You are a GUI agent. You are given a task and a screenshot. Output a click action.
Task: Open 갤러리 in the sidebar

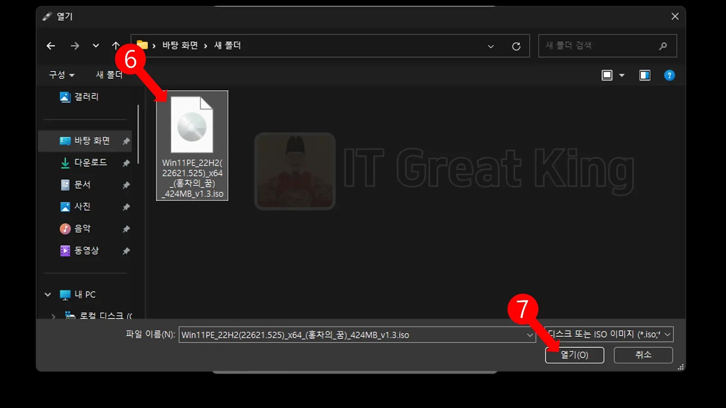pyautogui.click(x=79, y=97)
